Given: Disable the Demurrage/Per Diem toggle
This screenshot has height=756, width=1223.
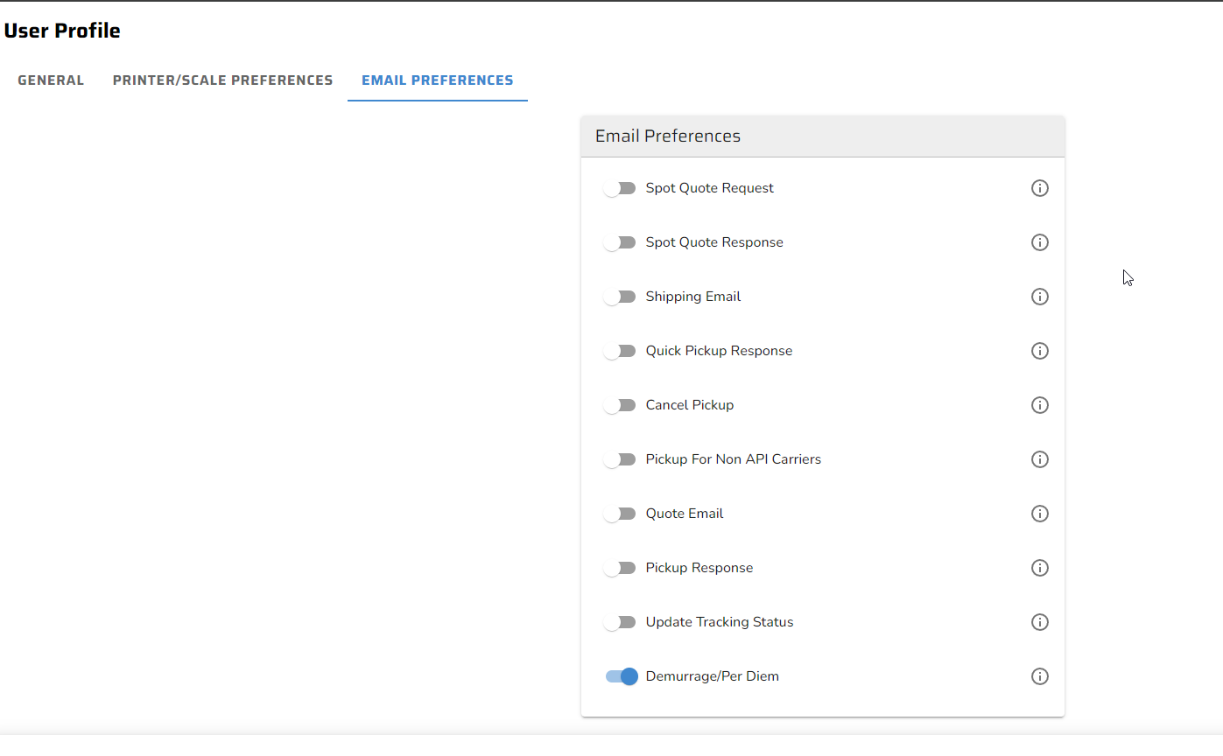Looking at the screenshot, I should click(622, 676).
